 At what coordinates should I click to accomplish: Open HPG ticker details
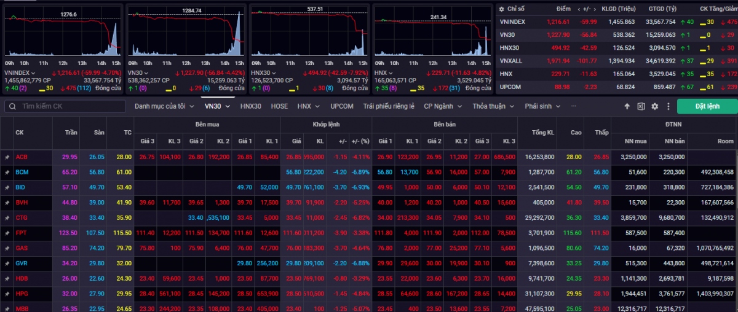tap(21, 294)
